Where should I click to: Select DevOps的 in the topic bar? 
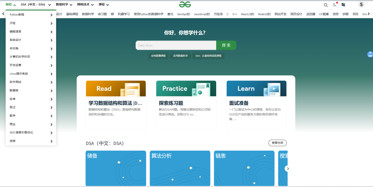(183, 14)
